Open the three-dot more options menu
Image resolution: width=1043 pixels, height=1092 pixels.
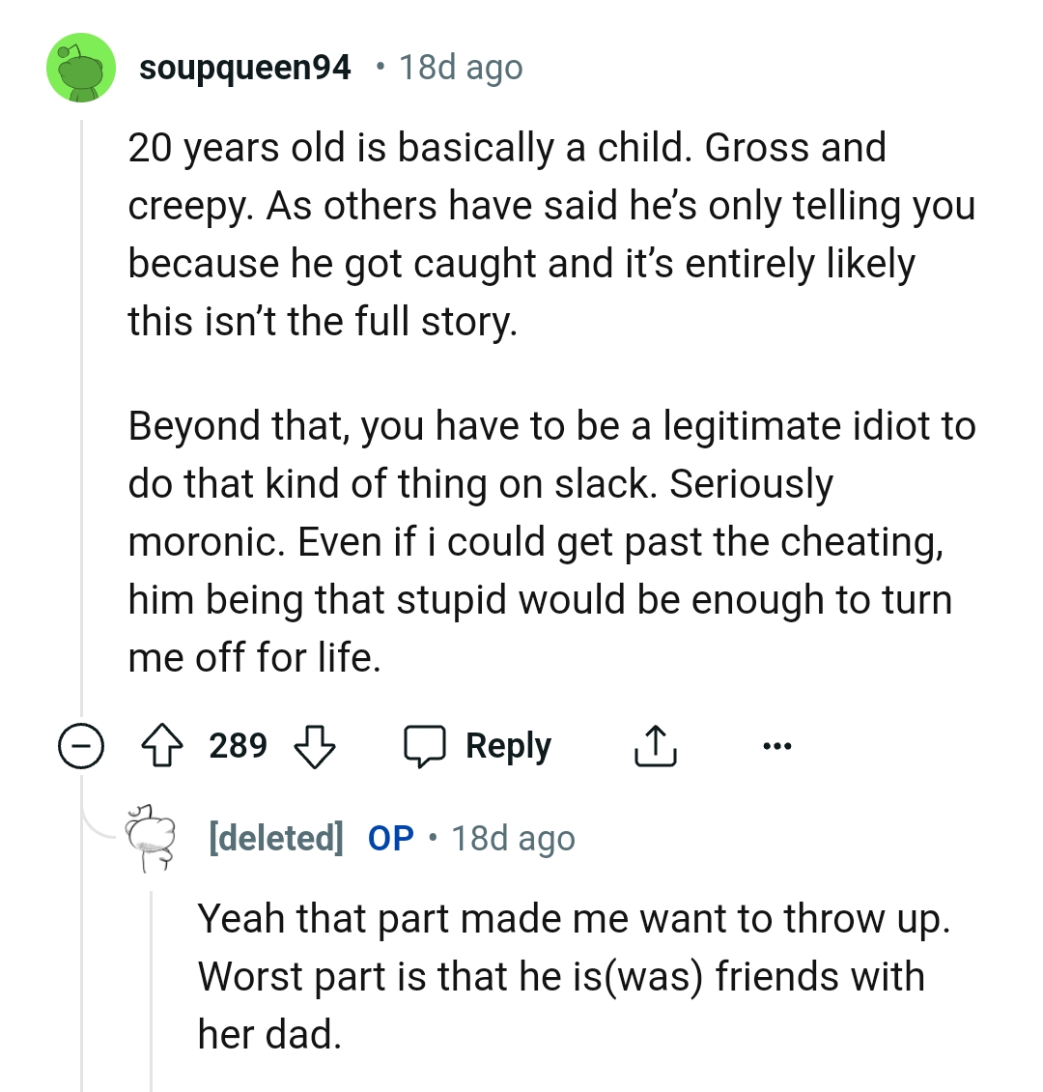click(776, 747)
